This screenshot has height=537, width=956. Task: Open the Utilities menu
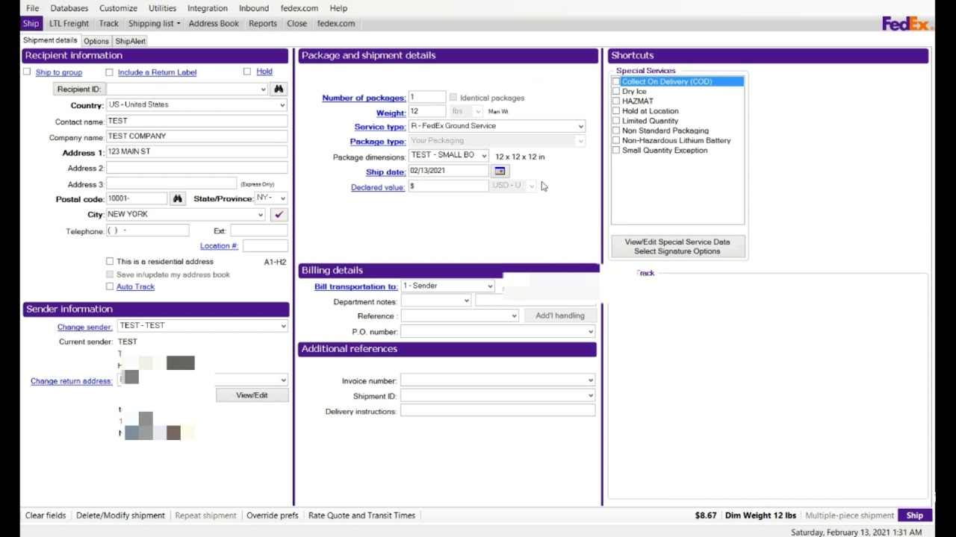[162, 8]
